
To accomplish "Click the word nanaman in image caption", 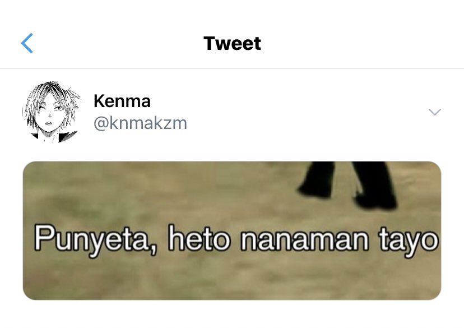I will click(x=305, y=239).
